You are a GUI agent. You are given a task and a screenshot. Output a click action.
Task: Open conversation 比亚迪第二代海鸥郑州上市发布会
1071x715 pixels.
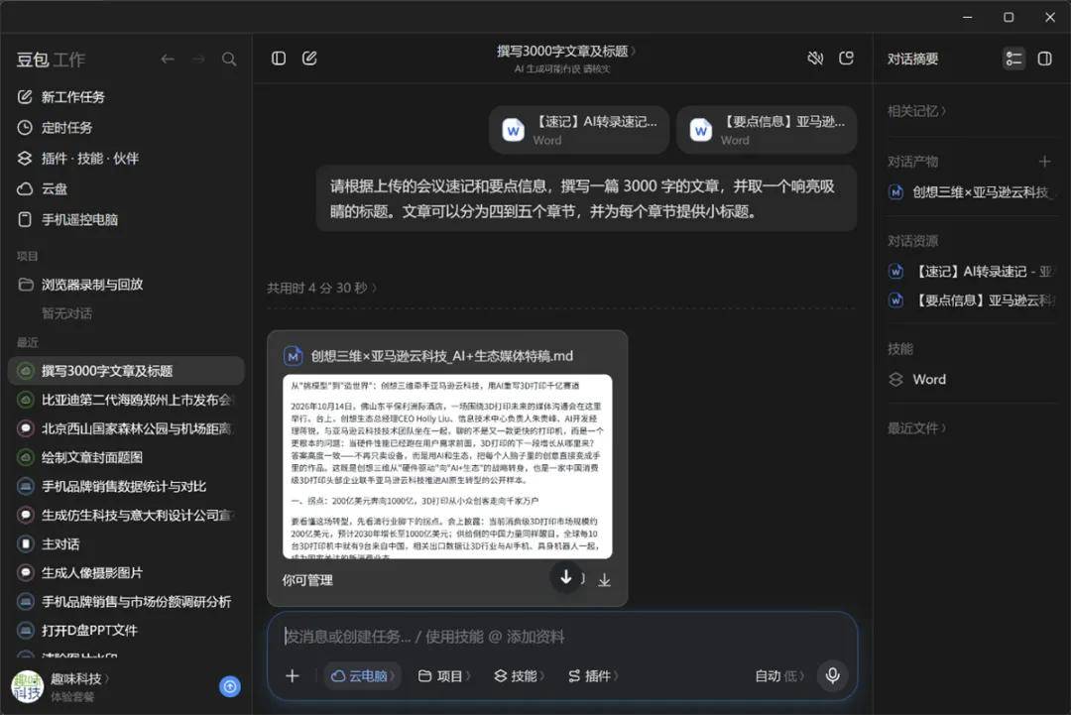126,400
